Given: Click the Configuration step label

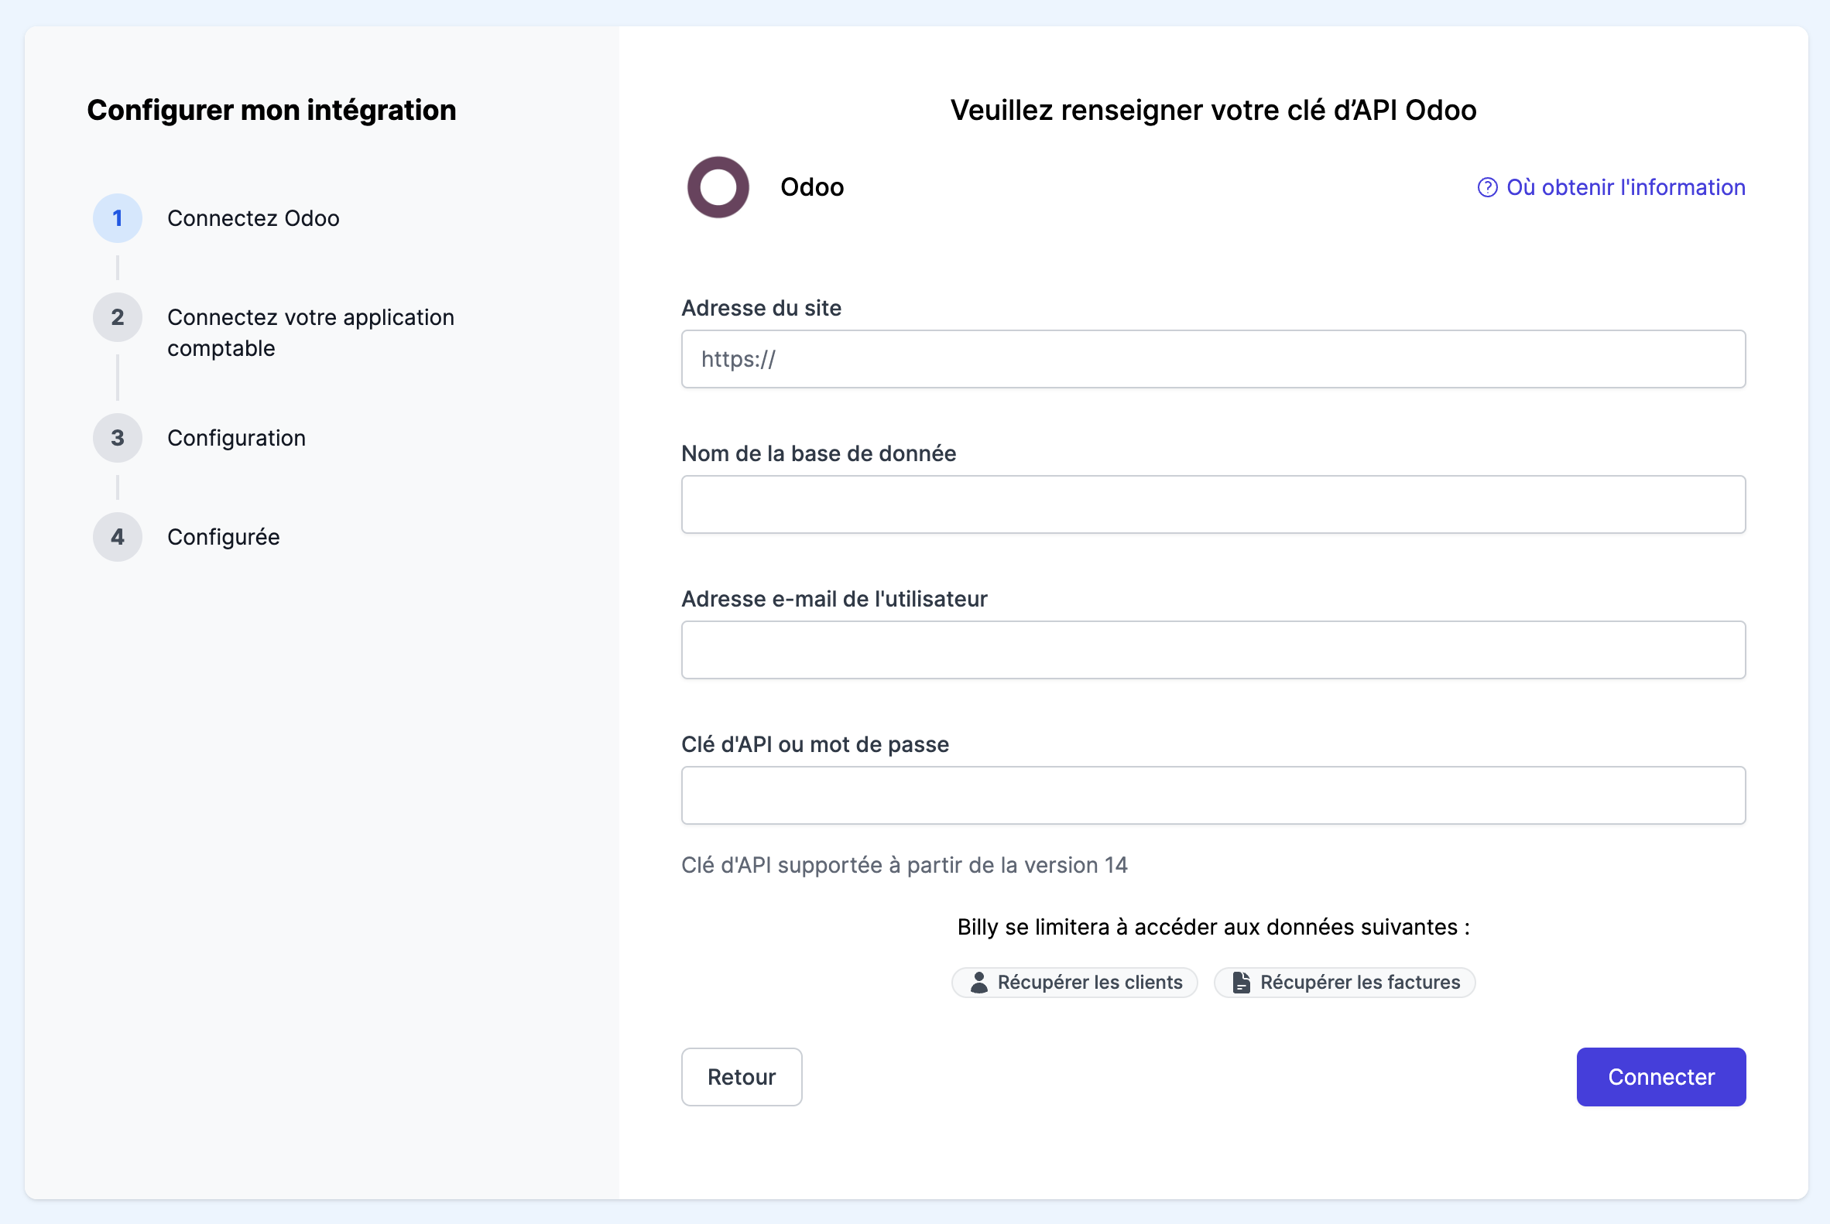Looking at the screenshot, I should pos(236,438).
